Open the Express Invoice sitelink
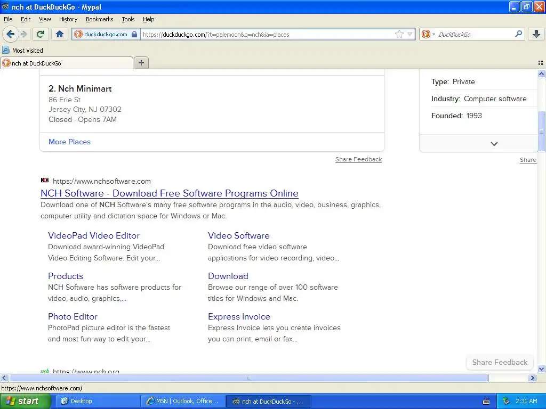The image size is (546, 409). [x=239, y=316]
